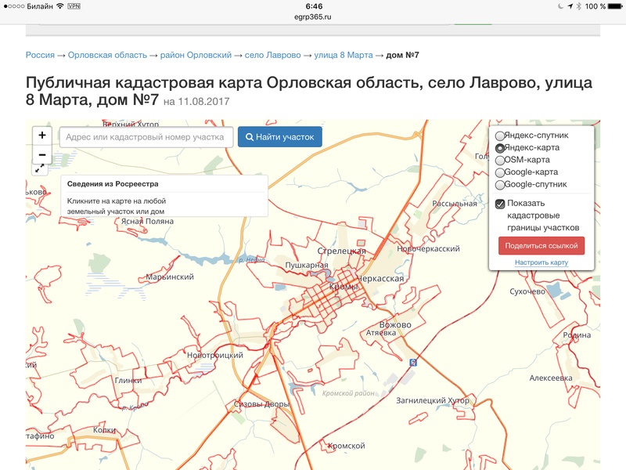The width and height of the screenshot is (626, 470).
Task: Select OSM-карта map layer
Action: point(500,161)
